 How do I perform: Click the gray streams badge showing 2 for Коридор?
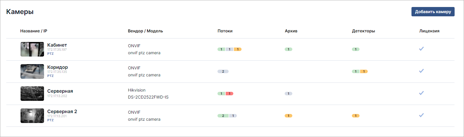[223, 71]
